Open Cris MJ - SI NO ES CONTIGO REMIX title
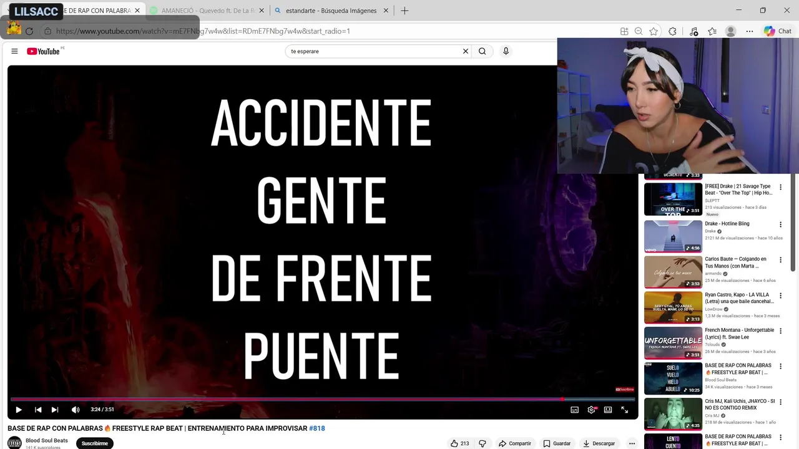This screenshot has height=449, width=799. 739,405
